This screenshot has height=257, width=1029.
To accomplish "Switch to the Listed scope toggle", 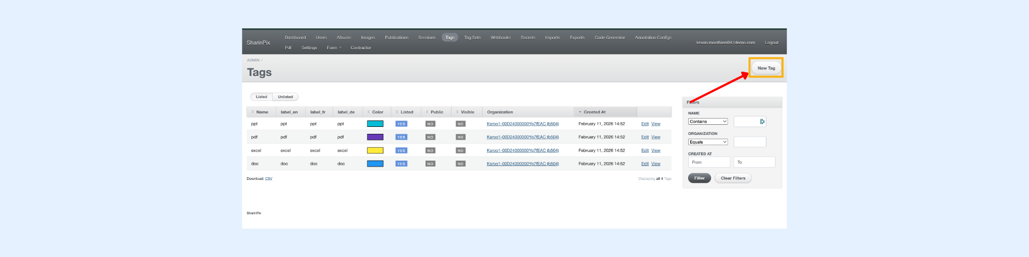I will click(262, 97).
